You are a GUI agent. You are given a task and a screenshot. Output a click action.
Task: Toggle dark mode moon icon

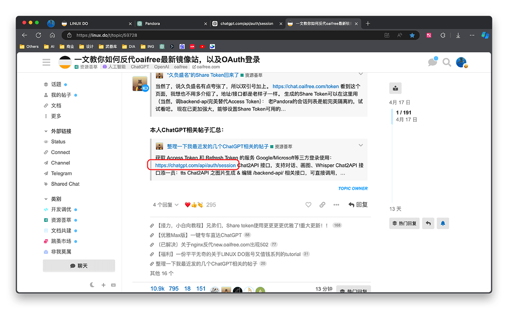pos(92,285)
